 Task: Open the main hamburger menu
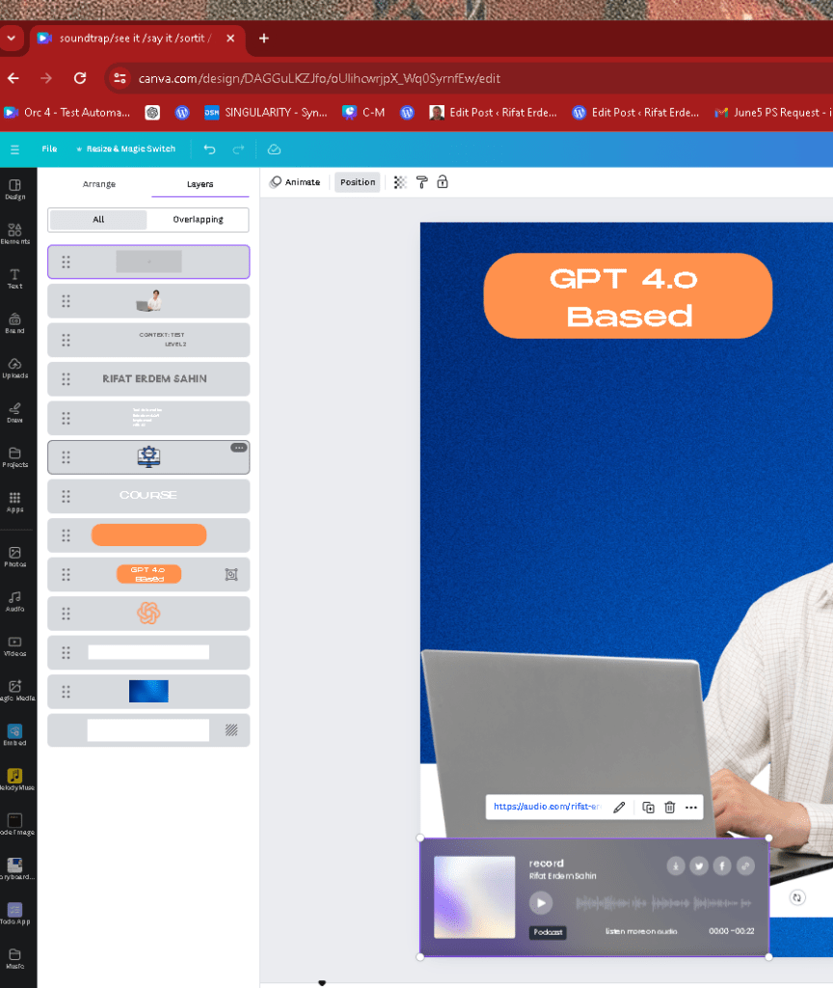15,150
